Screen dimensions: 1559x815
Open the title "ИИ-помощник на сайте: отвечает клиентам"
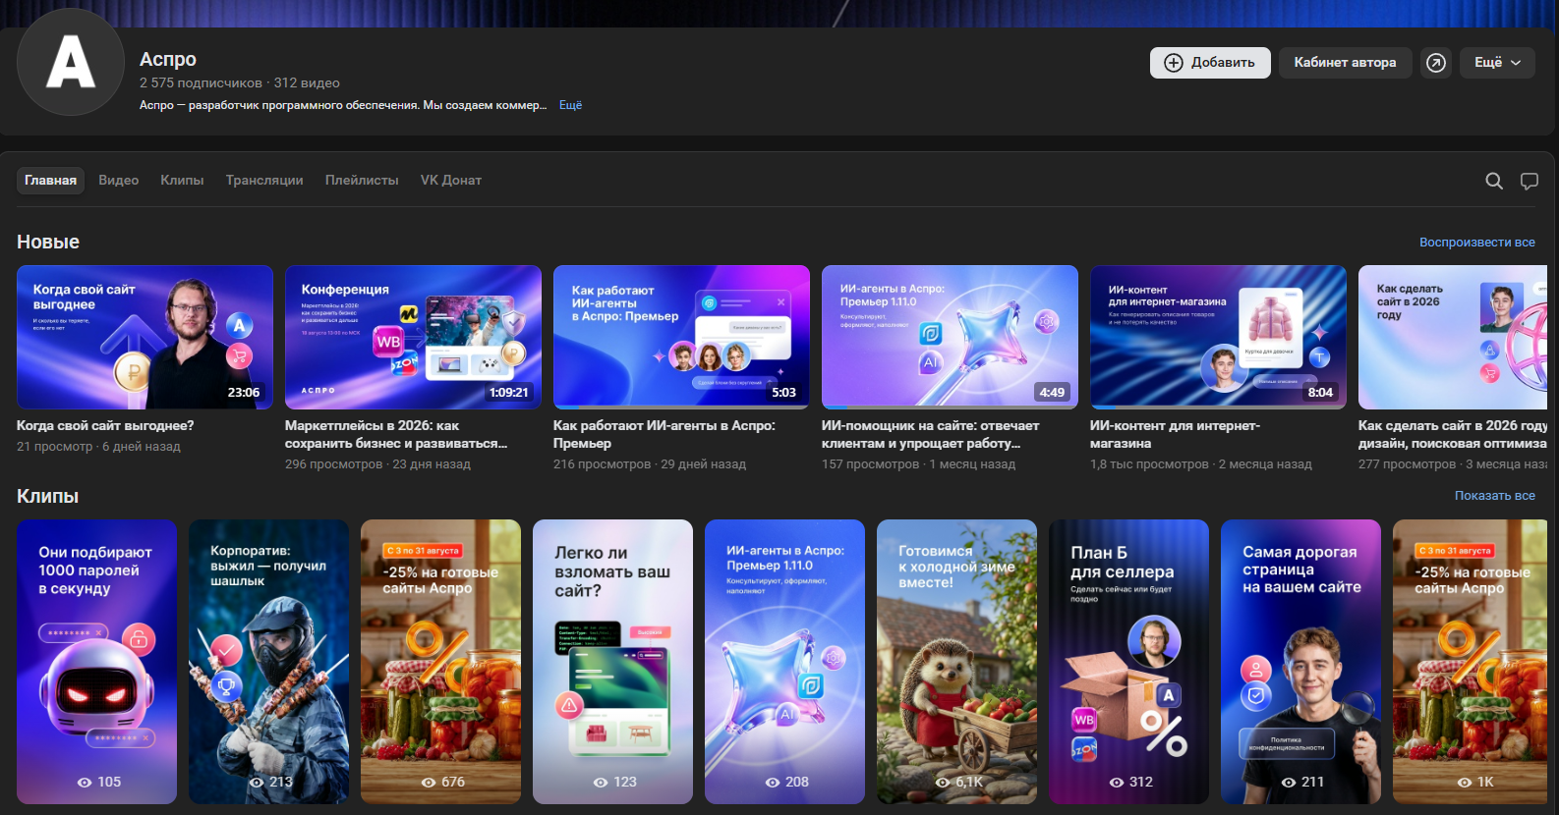(930, 435)
